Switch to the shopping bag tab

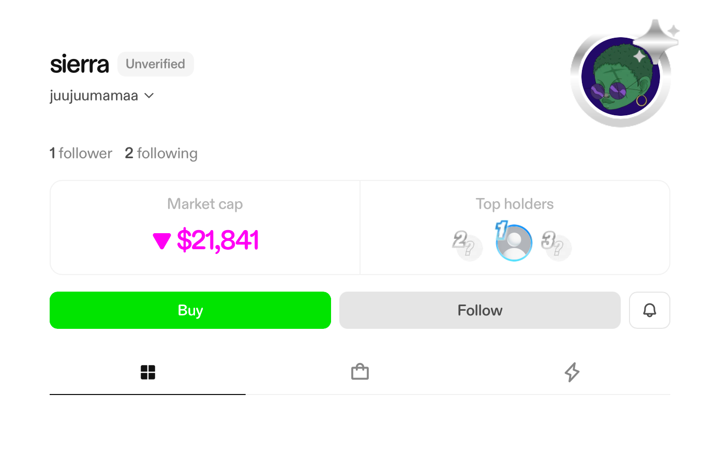(x=360, y=372)
